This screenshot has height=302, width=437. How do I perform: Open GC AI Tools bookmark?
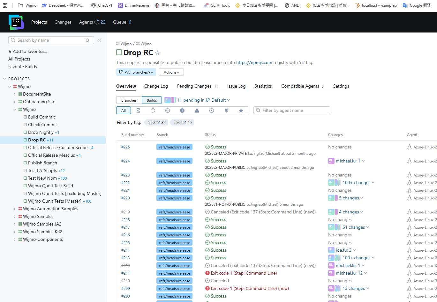(217, 5)
